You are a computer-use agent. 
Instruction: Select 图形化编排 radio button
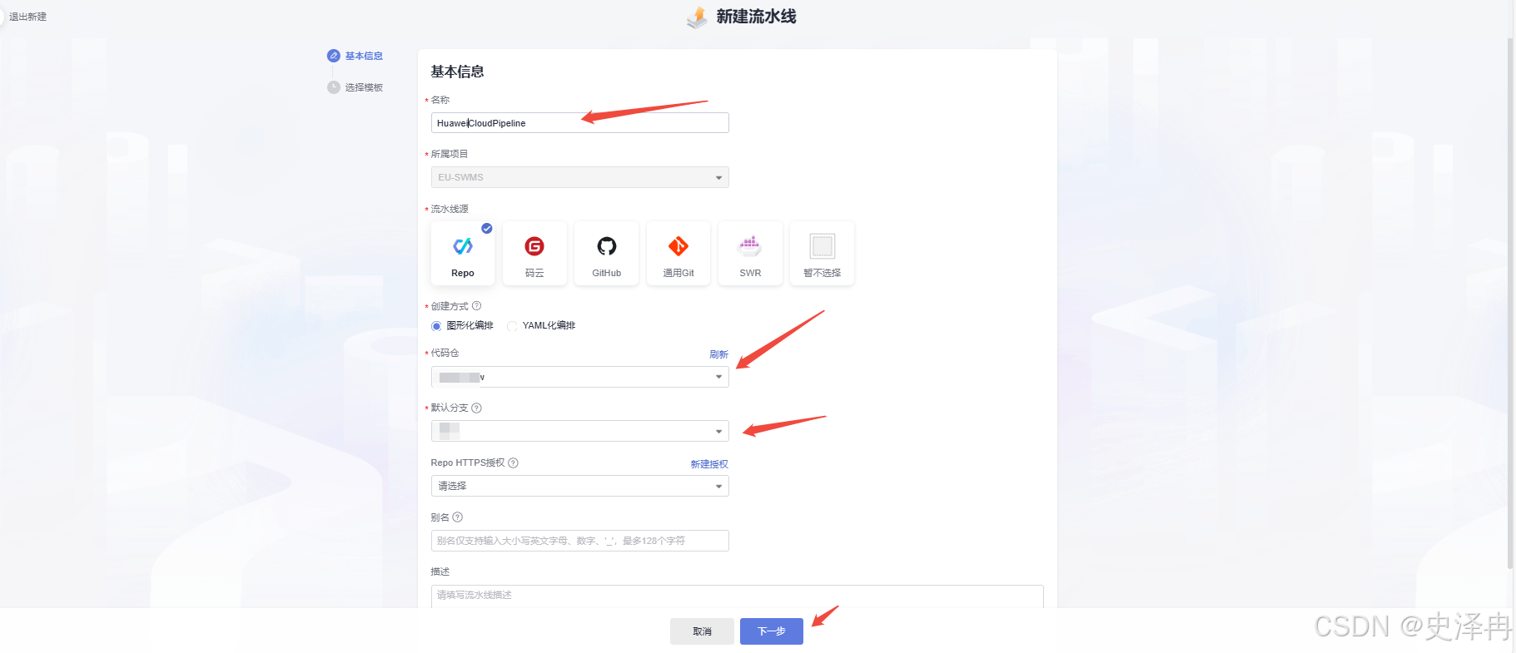point(436,326)
